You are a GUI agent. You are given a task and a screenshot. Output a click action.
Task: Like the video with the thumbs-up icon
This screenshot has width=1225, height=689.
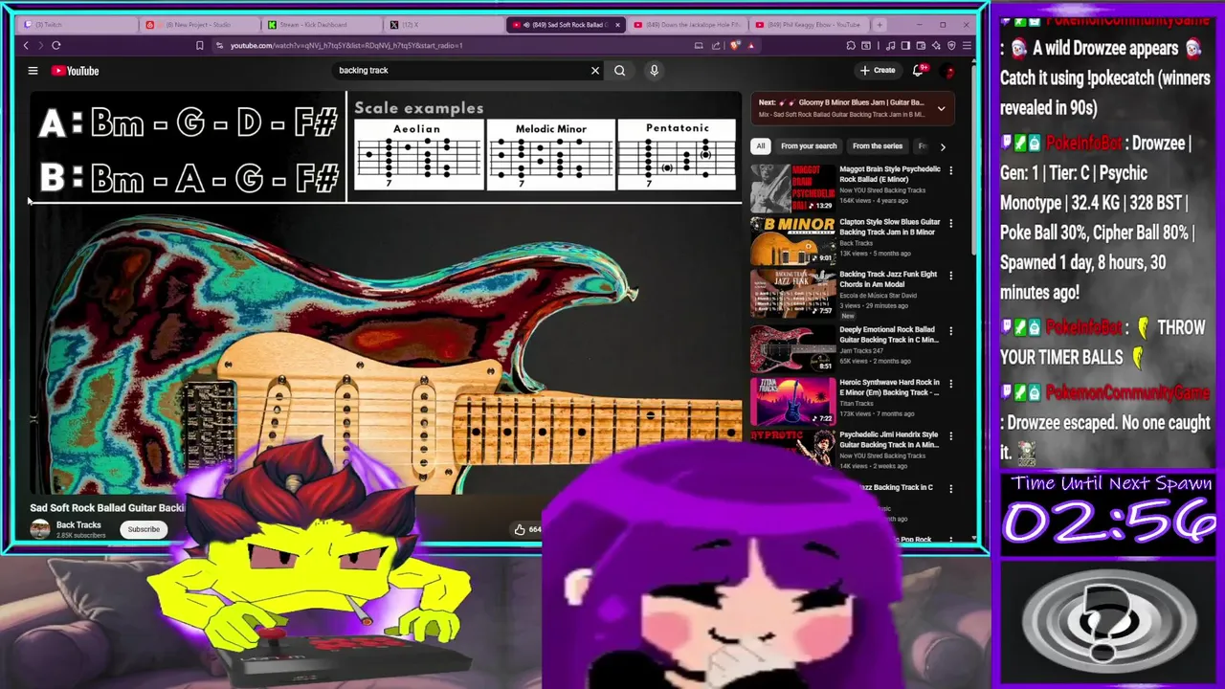pyautogui.click(x=520, y=529)
